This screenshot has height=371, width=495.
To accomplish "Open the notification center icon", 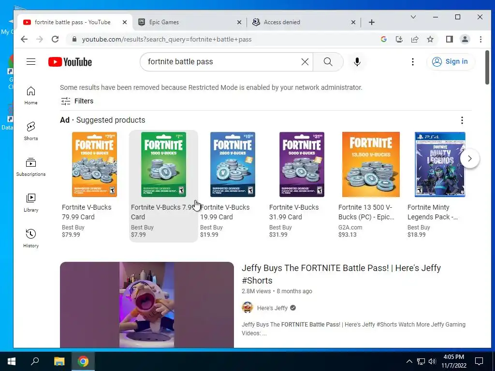I will pyautogui.click(x=479, y=361).
